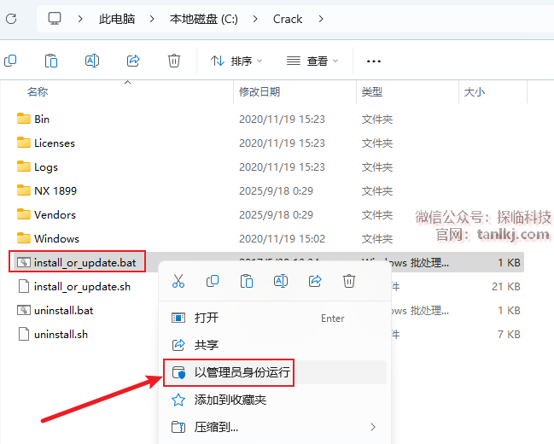Select the NX 1899 folder
The height and width of the screenshot is (444, 554).
[55, 191]
